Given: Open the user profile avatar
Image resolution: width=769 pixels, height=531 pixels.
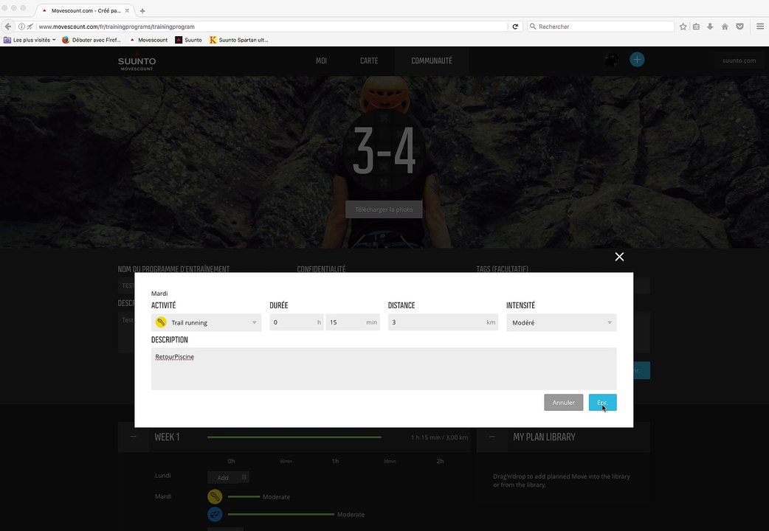Looking at the screenshot, I should 611,60.
